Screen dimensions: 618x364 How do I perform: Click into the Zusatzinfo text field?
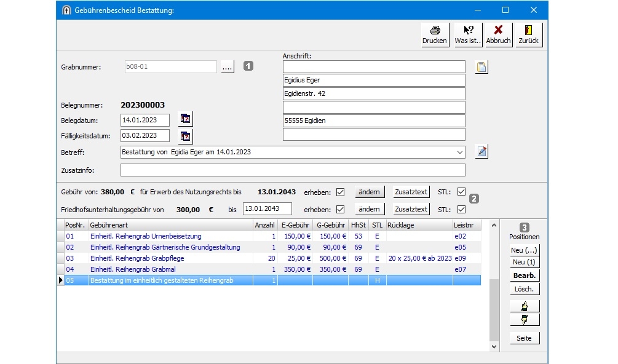click(x=293, y=170)
